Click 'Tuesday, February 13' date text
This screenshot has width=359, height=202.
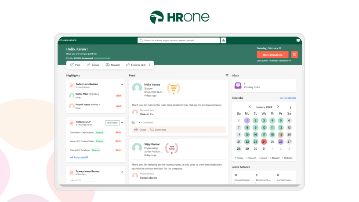[269, 48]
